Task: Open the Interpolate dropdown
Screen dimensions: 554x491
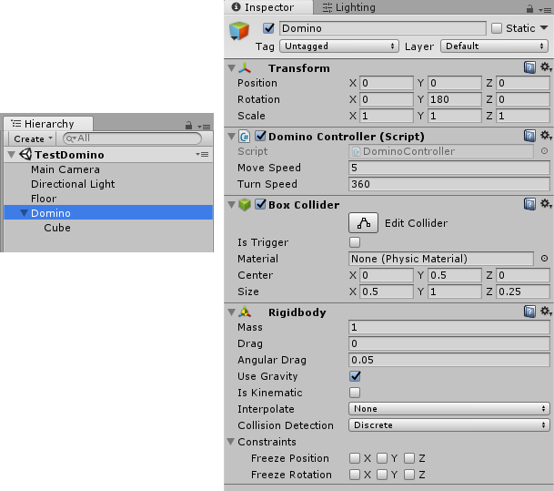Action: [449, 409]
